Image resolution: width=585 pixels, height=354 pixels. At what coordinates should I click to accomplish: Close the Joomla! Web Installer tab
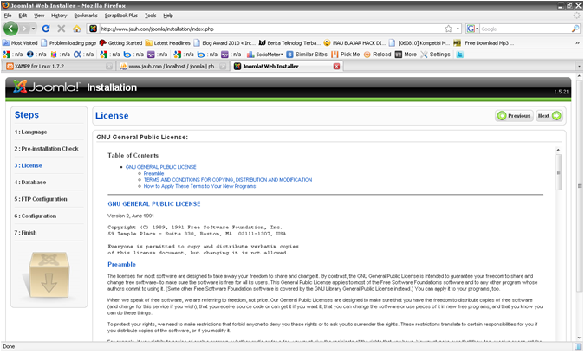point(336,67)
